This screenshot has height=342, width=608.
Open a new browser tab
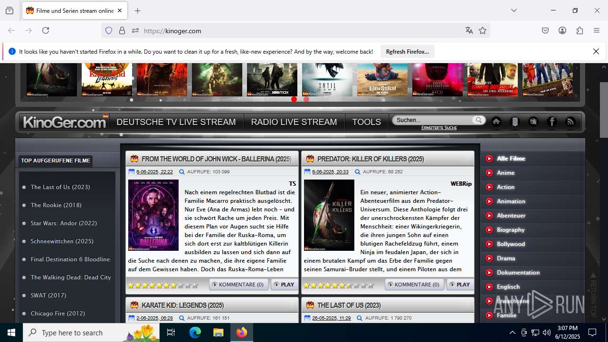click(x=138, y=10)
